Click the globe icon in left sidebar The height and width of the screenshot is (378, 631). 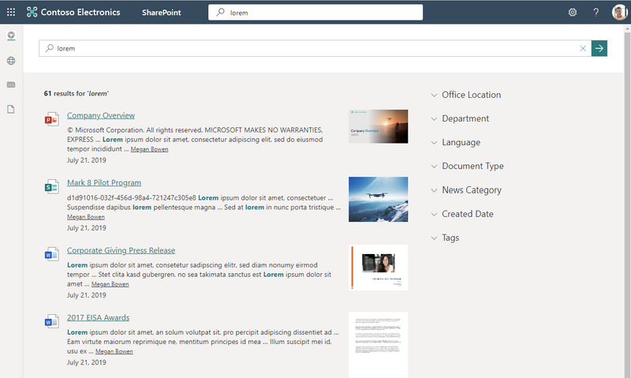coord(11,61)
